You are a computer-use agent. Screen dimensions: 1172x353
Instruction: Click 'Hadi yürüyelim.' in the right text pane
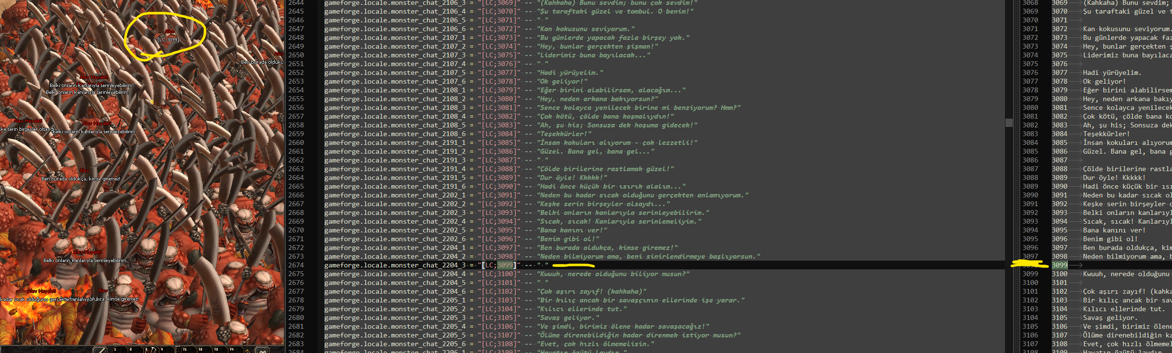pyautogui.click(x=1112, y=72)
